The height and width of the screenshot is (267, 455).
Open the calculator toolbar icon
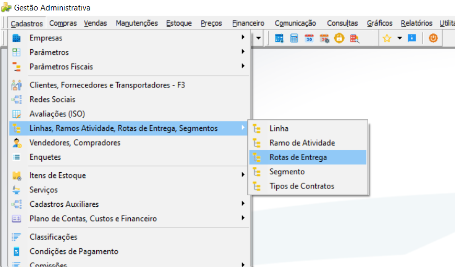(x=294, y=38)
